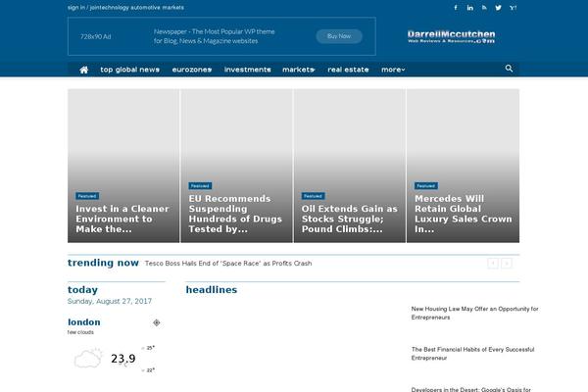Open site search magnifier icon
Viewport: 588px width, 392px height.
tap(509, 69)
